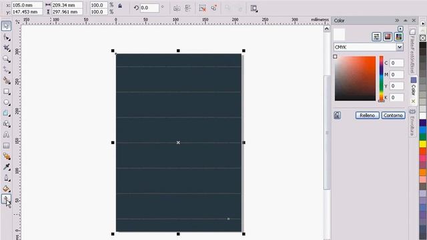
Task: Click the horizontal scale factor field
Action: click(99, 5)
